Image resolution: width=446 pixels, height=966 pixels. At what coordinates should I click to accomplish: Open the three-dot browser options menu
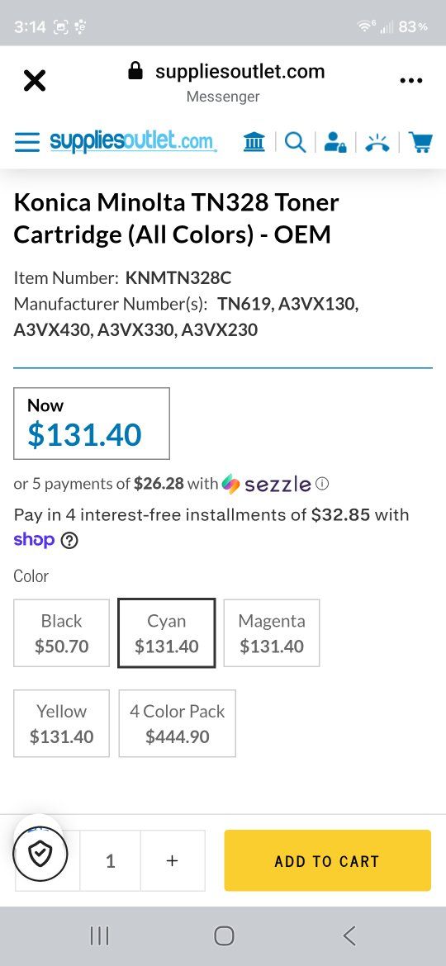pyautogui.click(x=410, y=80)
